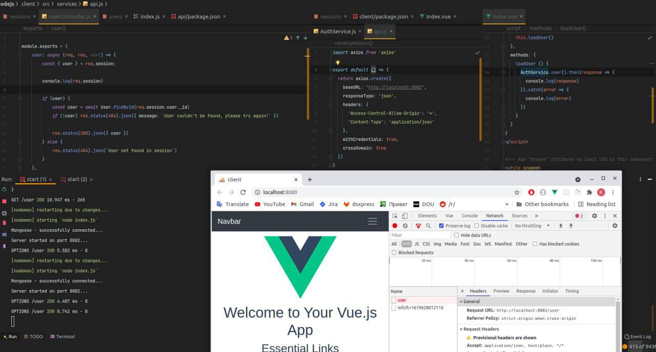Open a new Chrome tab
Viewport: 656px width, 352px height.
pyautogui.click(x=310, y=180)
